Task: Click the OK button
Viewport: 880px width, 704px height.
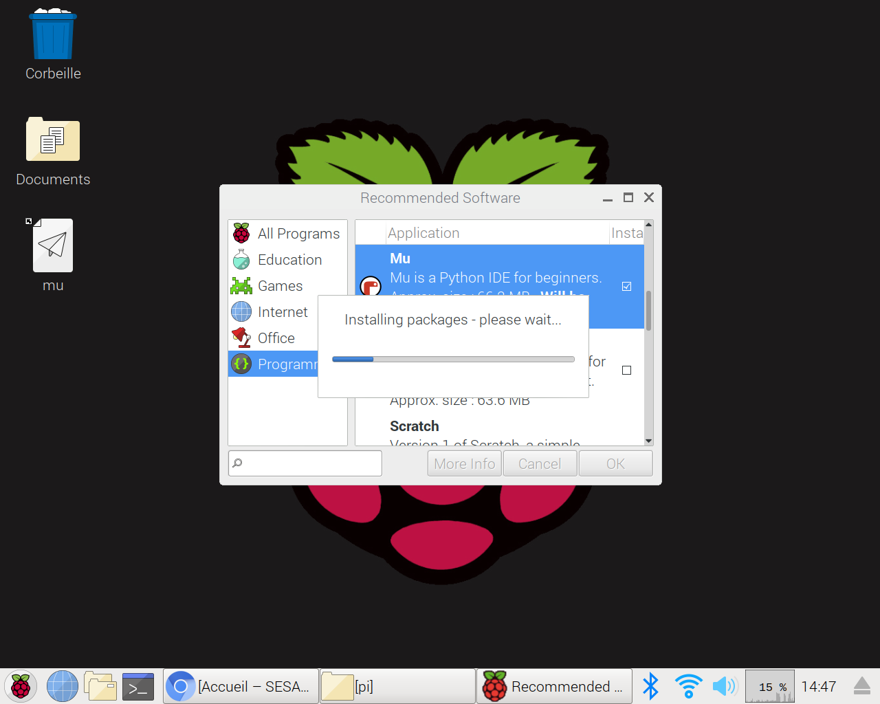Action: 616,464
